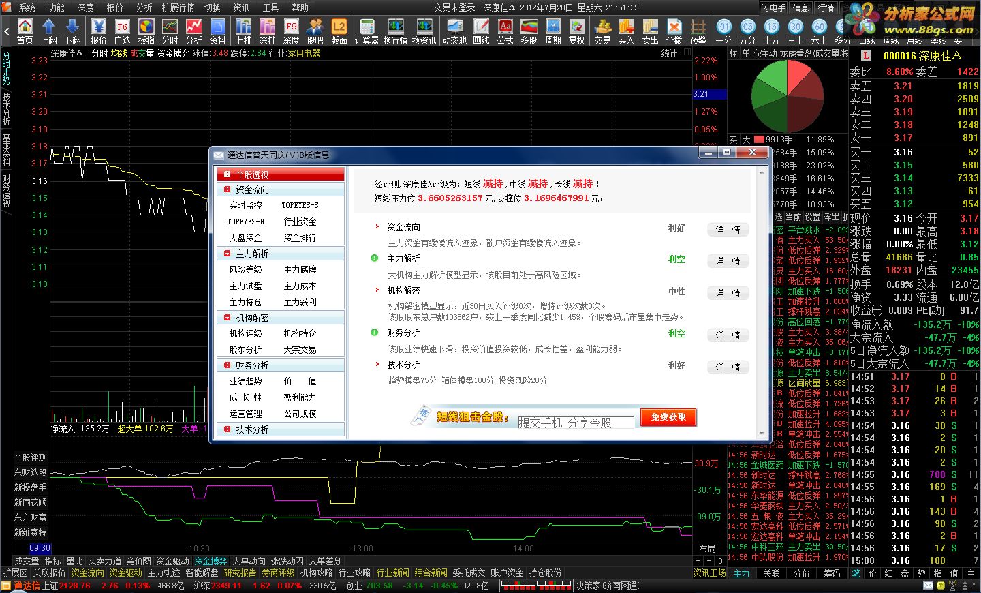Screen dimensions: 981x593
Task: Click the 下翻 page-down arrow icon
Action: pos(73,31)
